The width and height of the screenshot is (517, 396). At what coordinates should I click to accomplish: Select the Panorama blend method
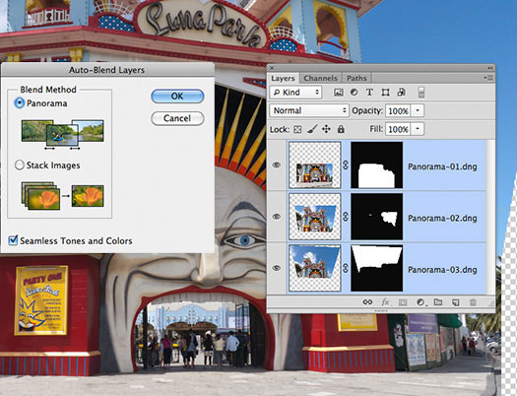coord(20,103)
